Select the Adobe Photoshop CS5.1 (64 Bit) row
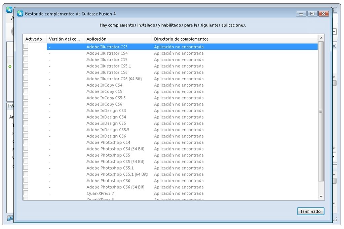The width and height of the screenshot is (344, 229). click(x=170, y=174)
